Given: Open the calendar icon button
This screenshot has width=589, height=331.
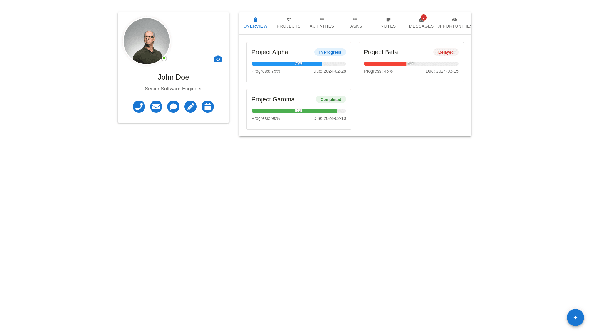Looking at the screenshot, I should 208,107.
